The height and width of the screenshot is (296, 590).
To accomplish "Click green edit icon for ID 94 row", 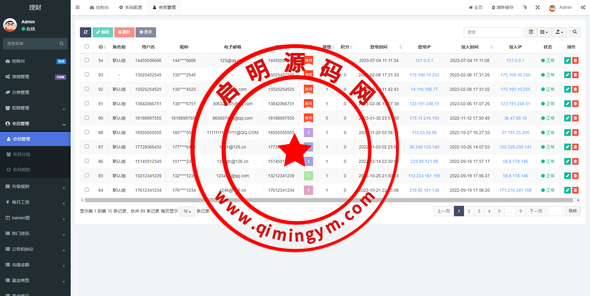I will (567, 60).
